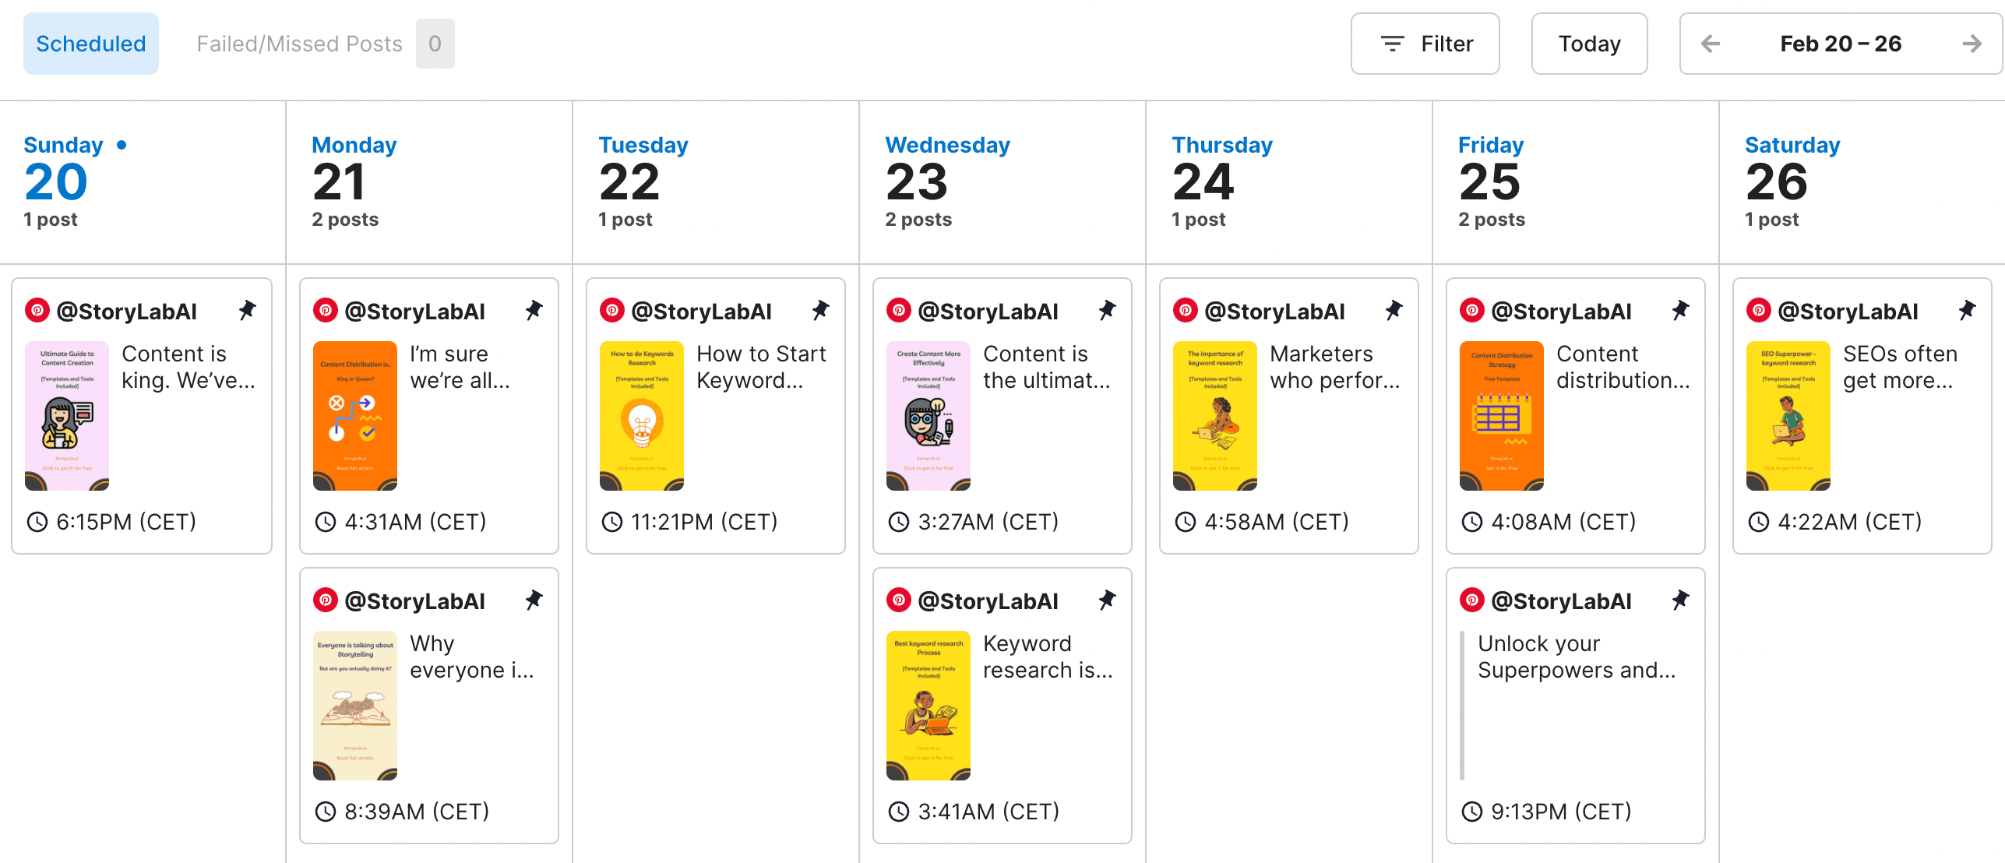Switch to the Scheduled tab
The height and width of the screenshot is (863, 2005).
(91, 44)
